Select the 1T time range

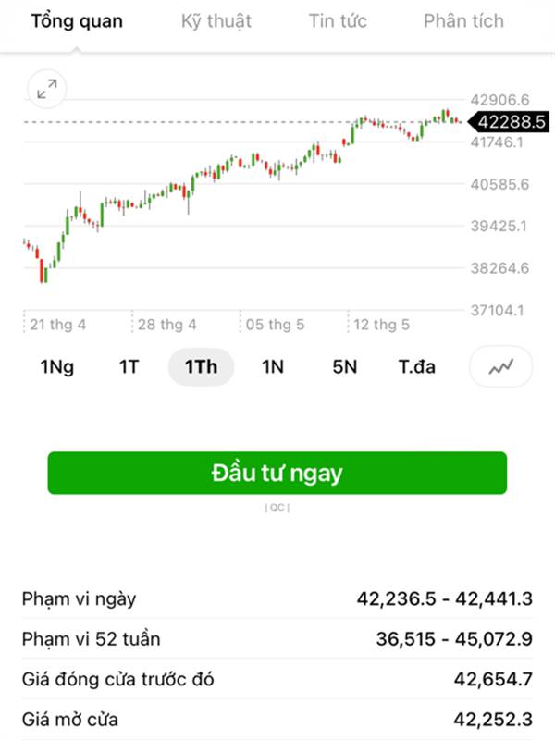(x=129, y=367)
